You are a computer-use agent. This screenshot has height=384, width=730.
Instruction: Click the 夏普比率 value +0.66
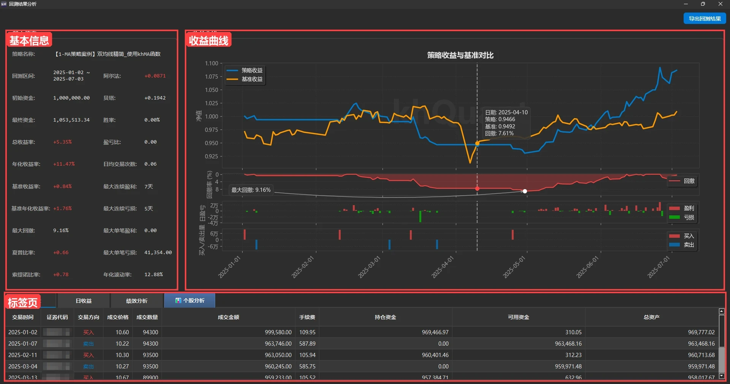[61, 253]
